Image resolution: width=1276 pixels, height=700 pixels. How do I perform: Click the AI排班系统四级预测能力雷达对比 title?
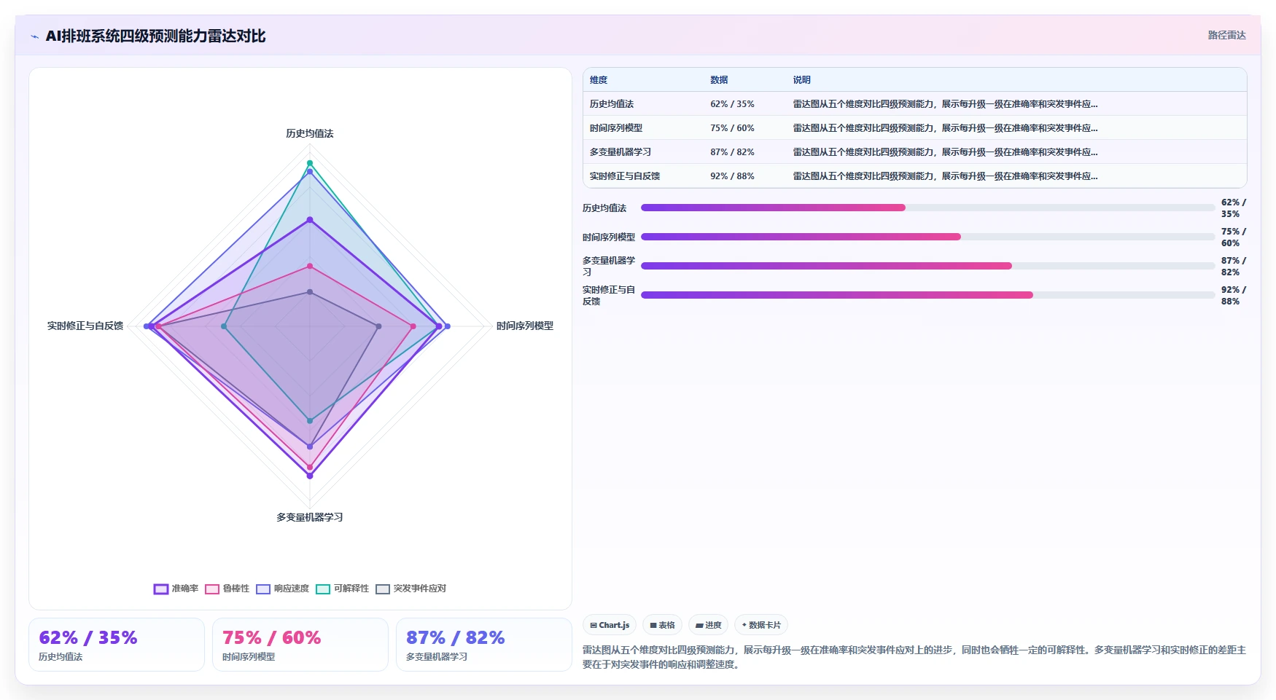[x=155, y=36]
